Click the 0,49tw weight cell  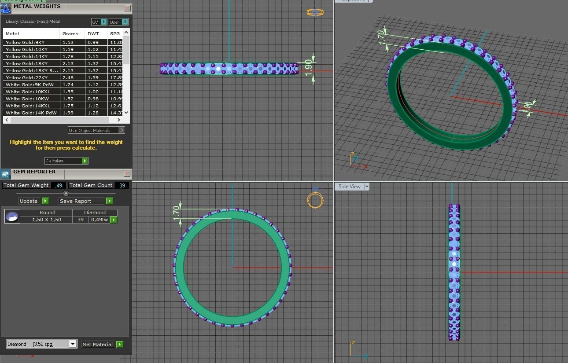tap(99, 220)
